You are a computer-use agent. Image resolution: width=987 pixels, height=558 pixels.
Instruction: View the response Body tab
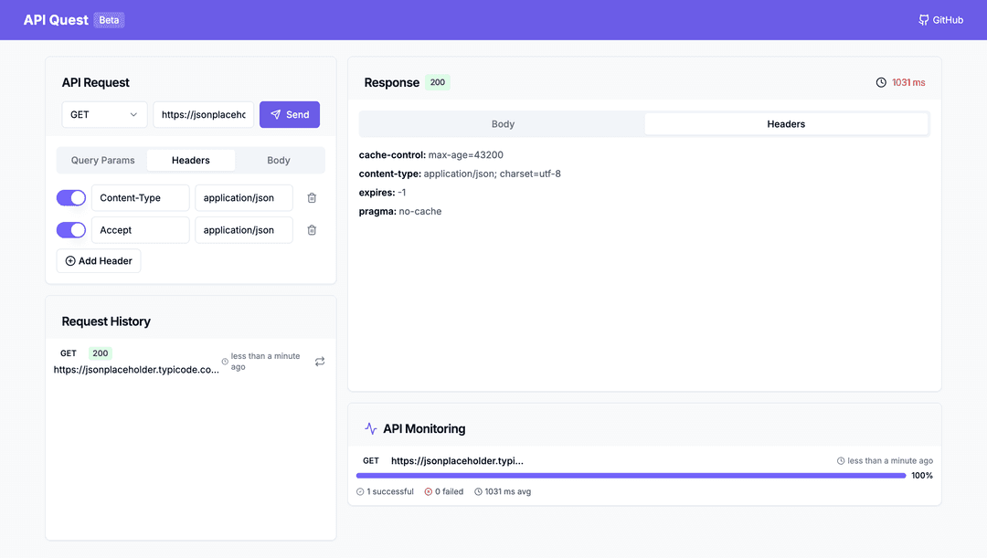coord(503,123)
